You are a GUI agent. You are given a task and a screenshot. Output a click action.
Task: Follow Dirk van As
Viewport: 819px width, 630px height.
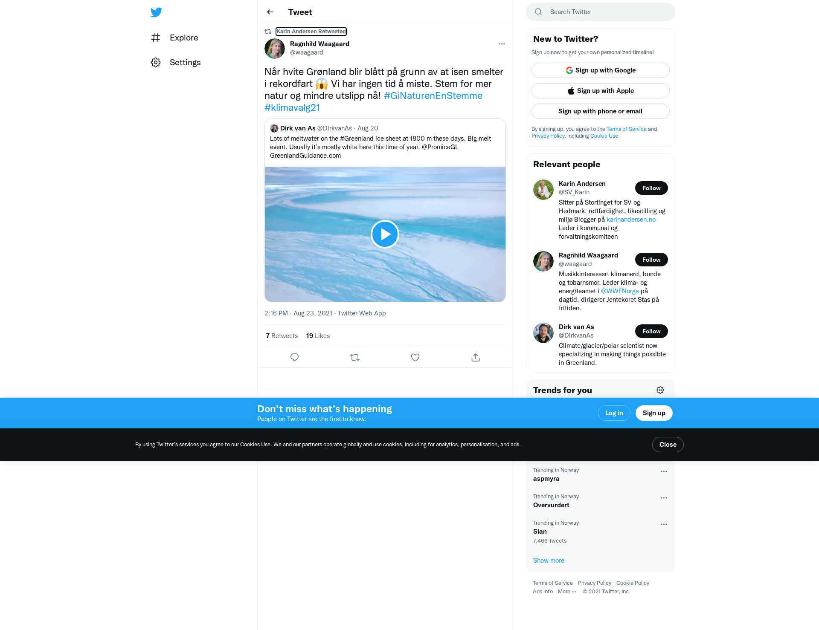tap(651, 331)
